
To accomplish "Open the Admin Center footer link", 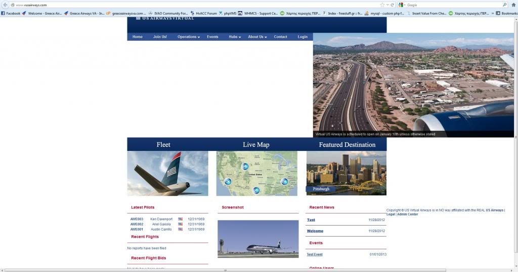I will tap(407, 214).
